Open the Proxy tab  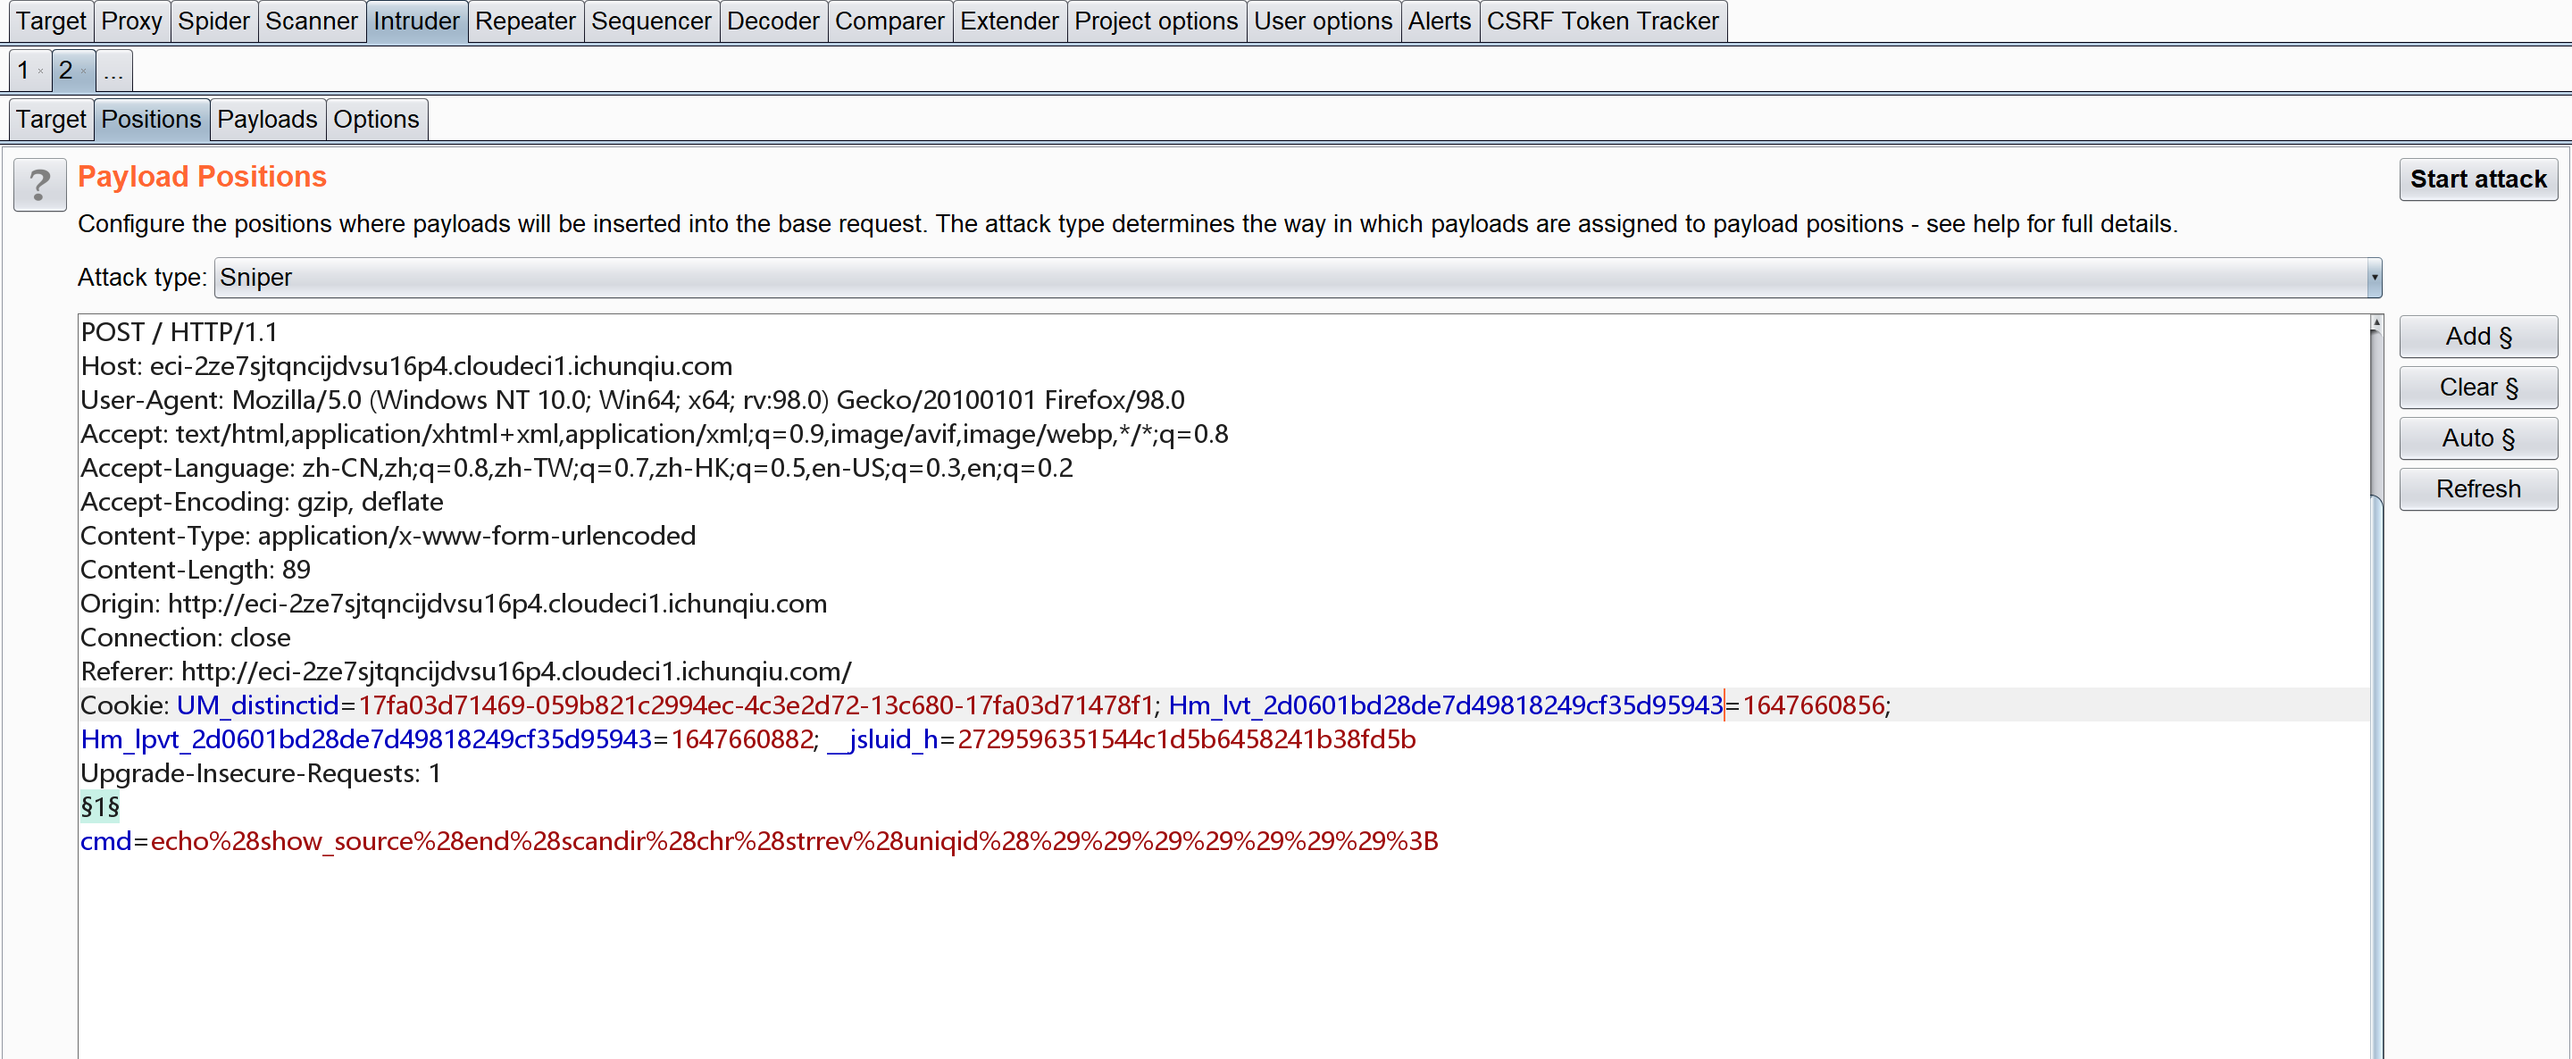click(130, 21)
